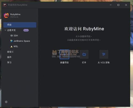Open the folder icon for 打开
Image resolution: width=133 pixels, height=108 pixels.
pyautogui.click(x=84, y=54)
